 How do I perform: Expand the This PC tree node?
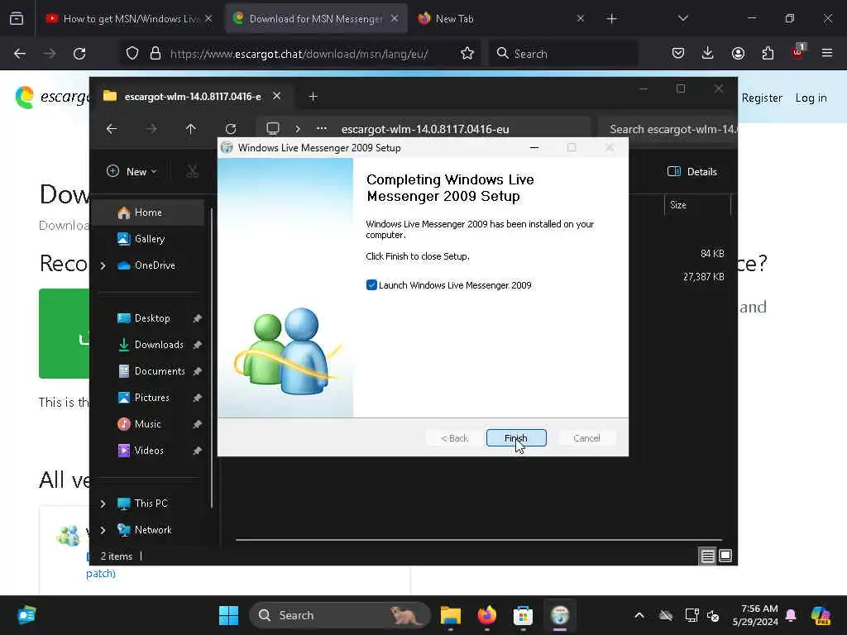click(x=103, y=504)
